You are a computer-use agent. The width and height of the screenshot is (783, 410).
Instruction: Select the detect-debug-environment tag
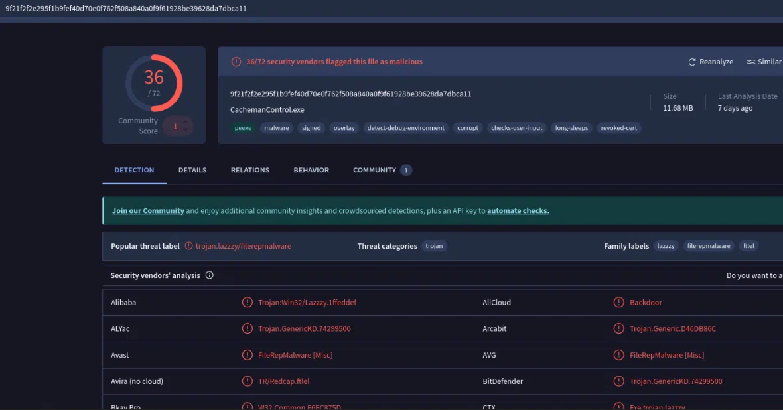(405, 128)
